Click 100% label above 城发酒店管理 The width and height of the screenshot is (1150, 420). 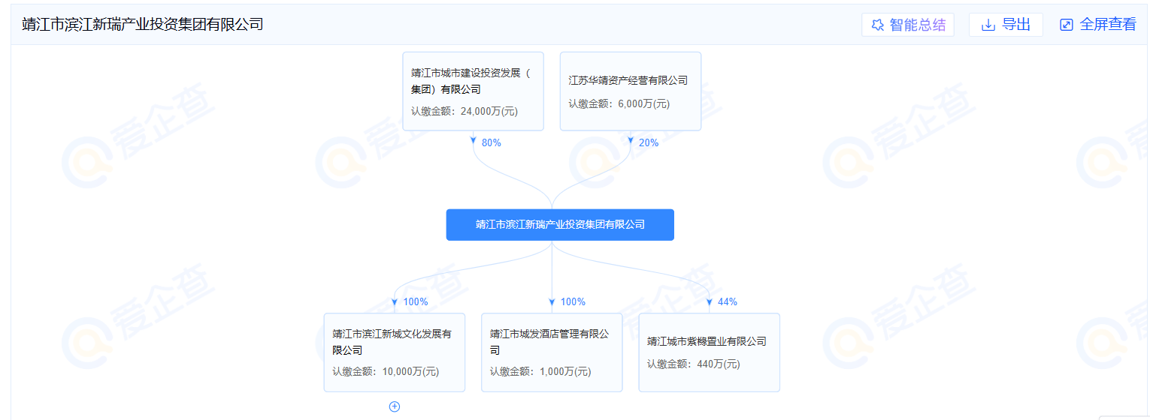tap(572, 301)
